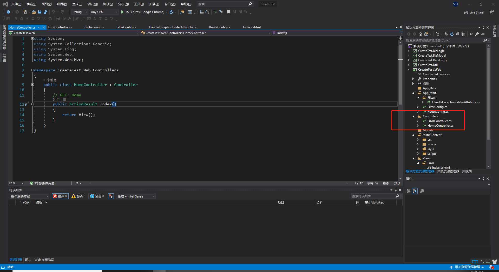The width and height of the screenshot is (499, 272).
Task: Open the 工具(T) menu
Action: pyautogui.click(x=139, y=4)
